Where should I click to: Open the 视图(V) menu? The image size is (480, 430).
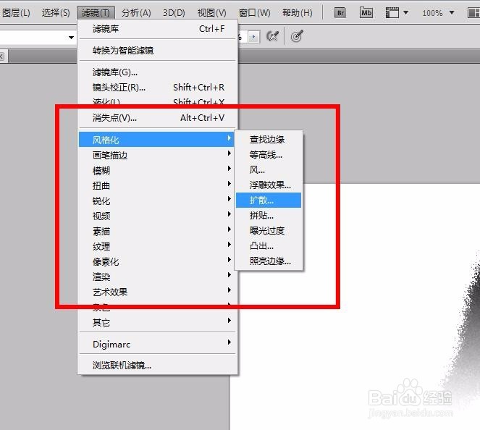[212, 13]
